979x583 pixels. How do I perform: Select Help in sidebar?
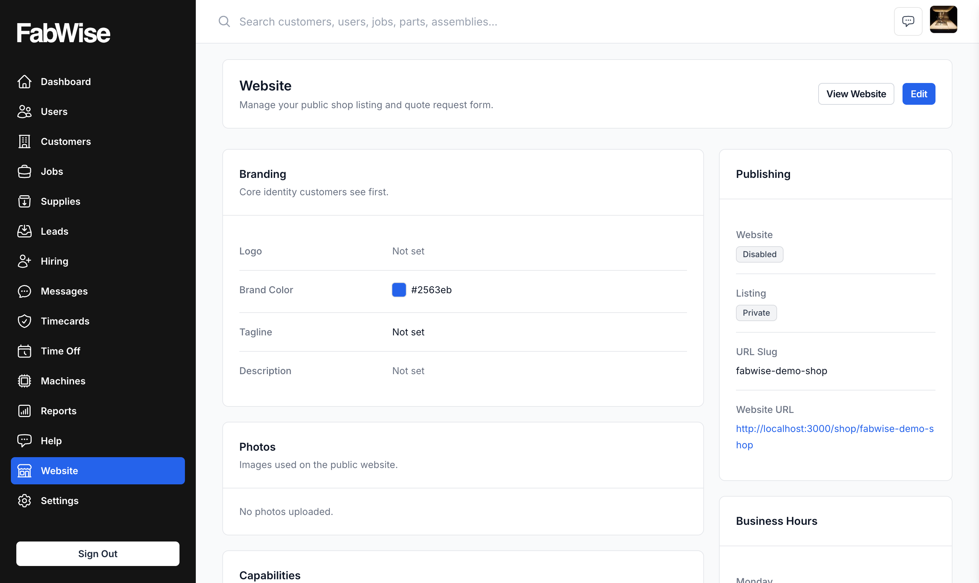[x=98, y=441]
